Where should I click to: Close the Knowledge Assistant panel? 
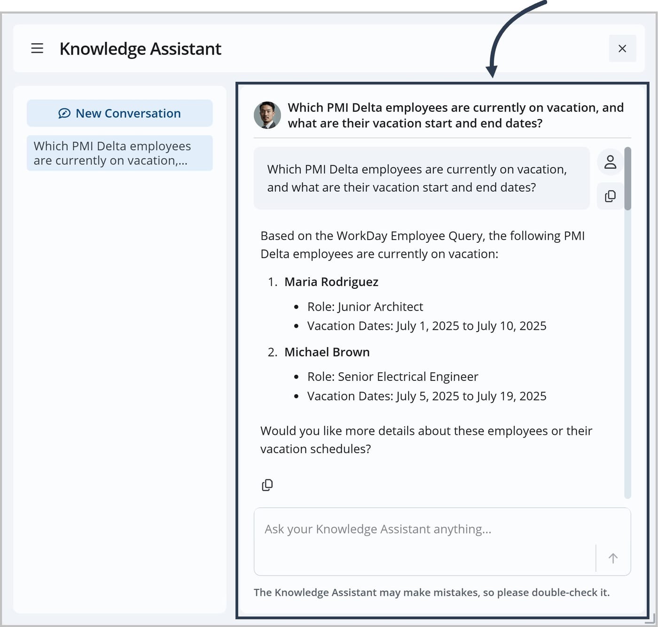pyautogui.click(x=622, y=48)
